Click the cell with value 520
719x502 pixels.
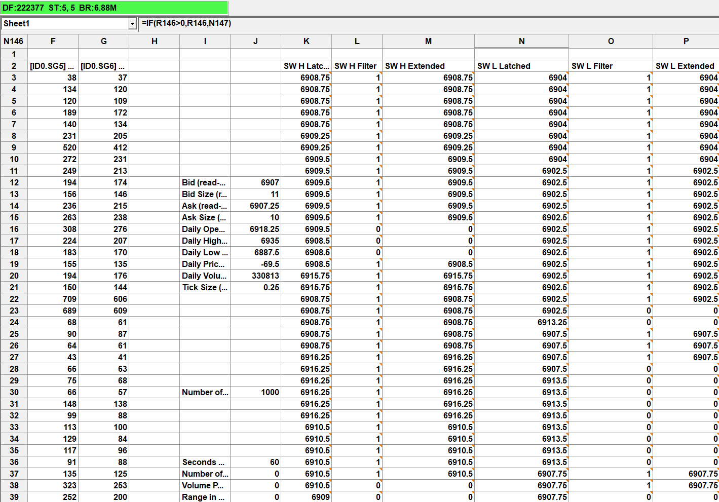coord(53,147)
